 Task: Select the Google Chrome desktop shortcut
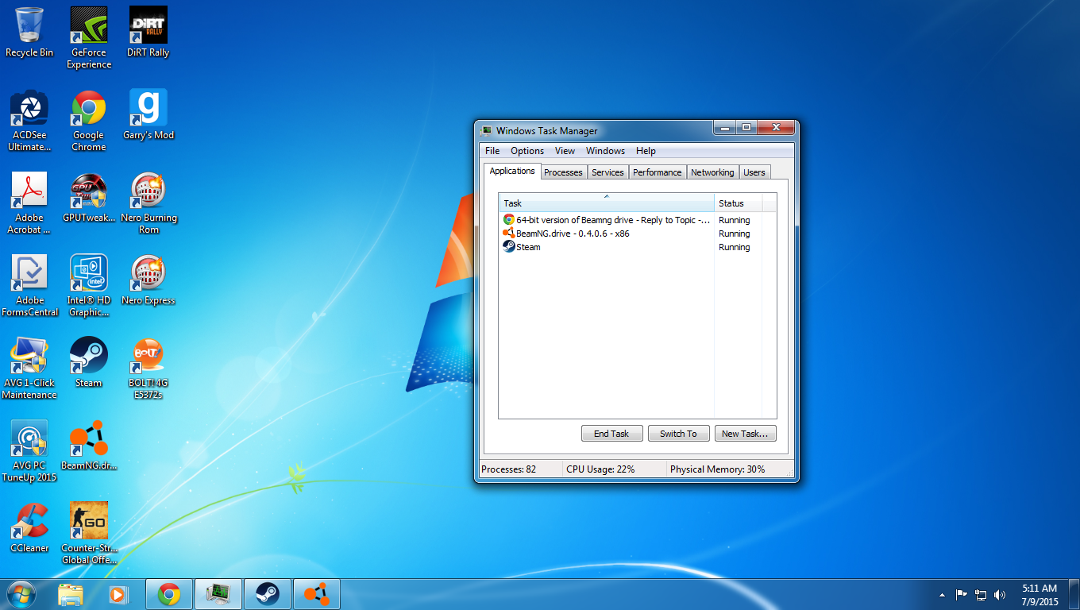tap(89, 120)
